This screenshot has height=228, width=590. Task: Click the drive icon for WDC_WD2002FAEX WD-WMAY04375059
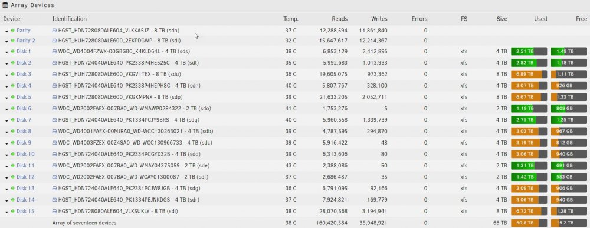coord(54,165)
